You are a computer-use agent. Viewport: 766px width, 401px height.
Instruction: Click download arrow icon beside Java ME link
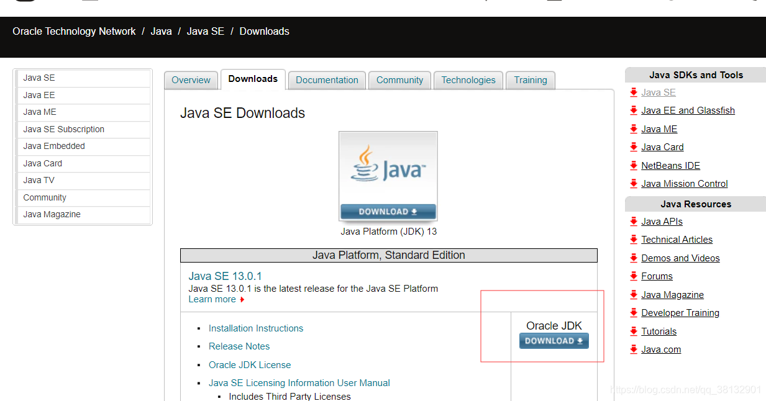pyautogui.click(x=634, y=129)
